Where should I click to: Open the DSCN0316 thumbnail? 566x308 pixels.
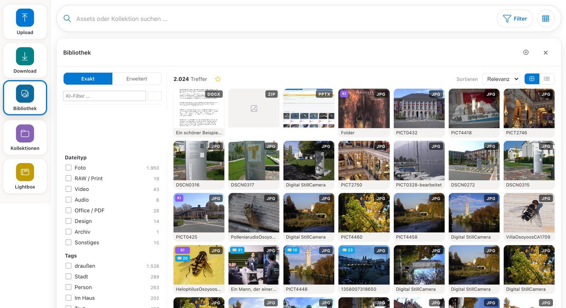199,161
